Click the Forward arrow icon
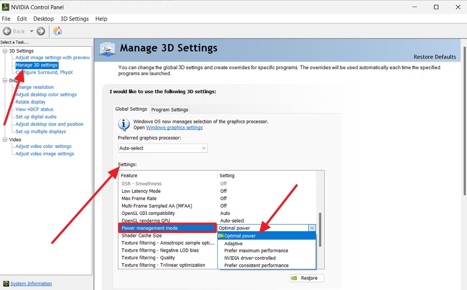 [41, 31]
